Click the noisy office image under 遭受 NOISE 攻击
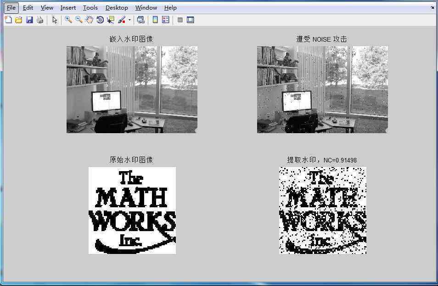438x286 pixels. click(x=322, y=90)
